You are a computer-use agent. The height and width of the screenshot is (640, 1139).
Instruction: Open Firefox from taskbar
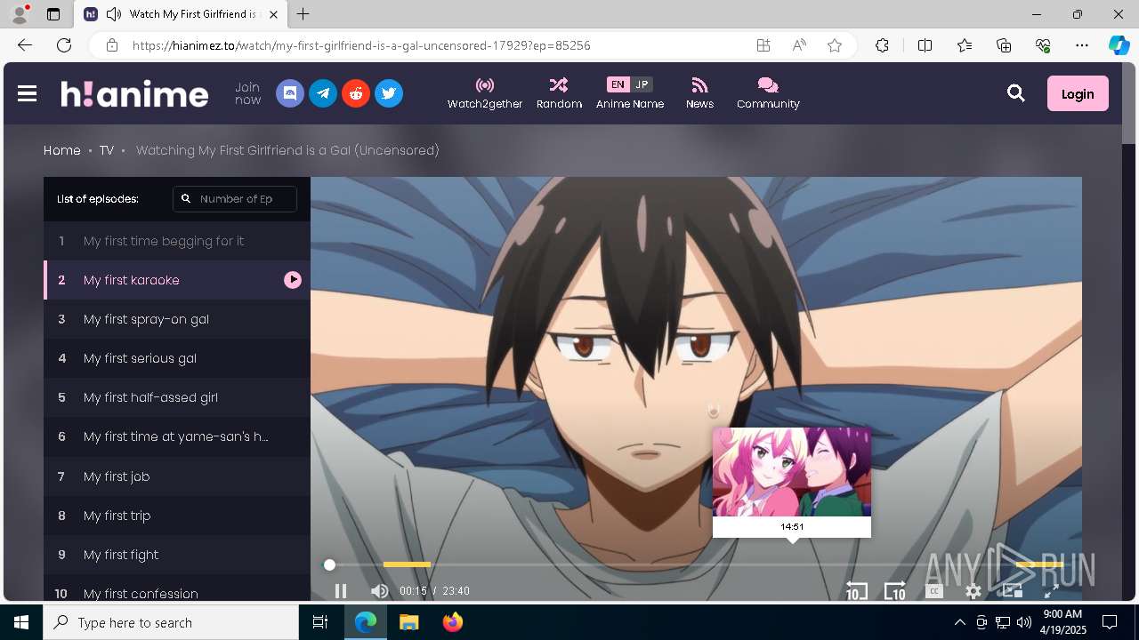pos(453,622)
